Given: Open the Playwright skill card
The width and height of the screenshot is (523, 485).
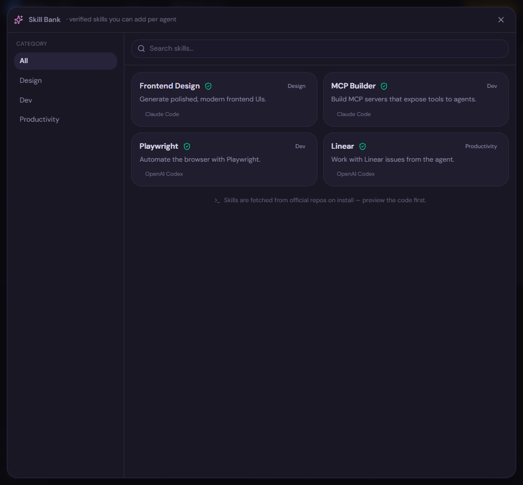Looking at the screenshot, I should click(x=224, y=159).
